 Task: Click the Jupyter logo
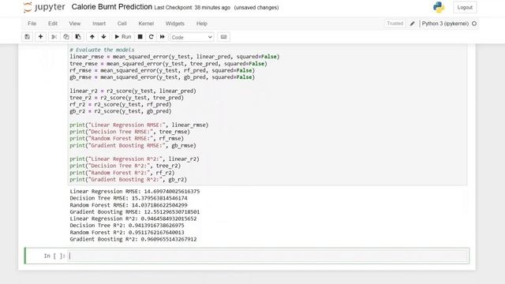(44, 7)
